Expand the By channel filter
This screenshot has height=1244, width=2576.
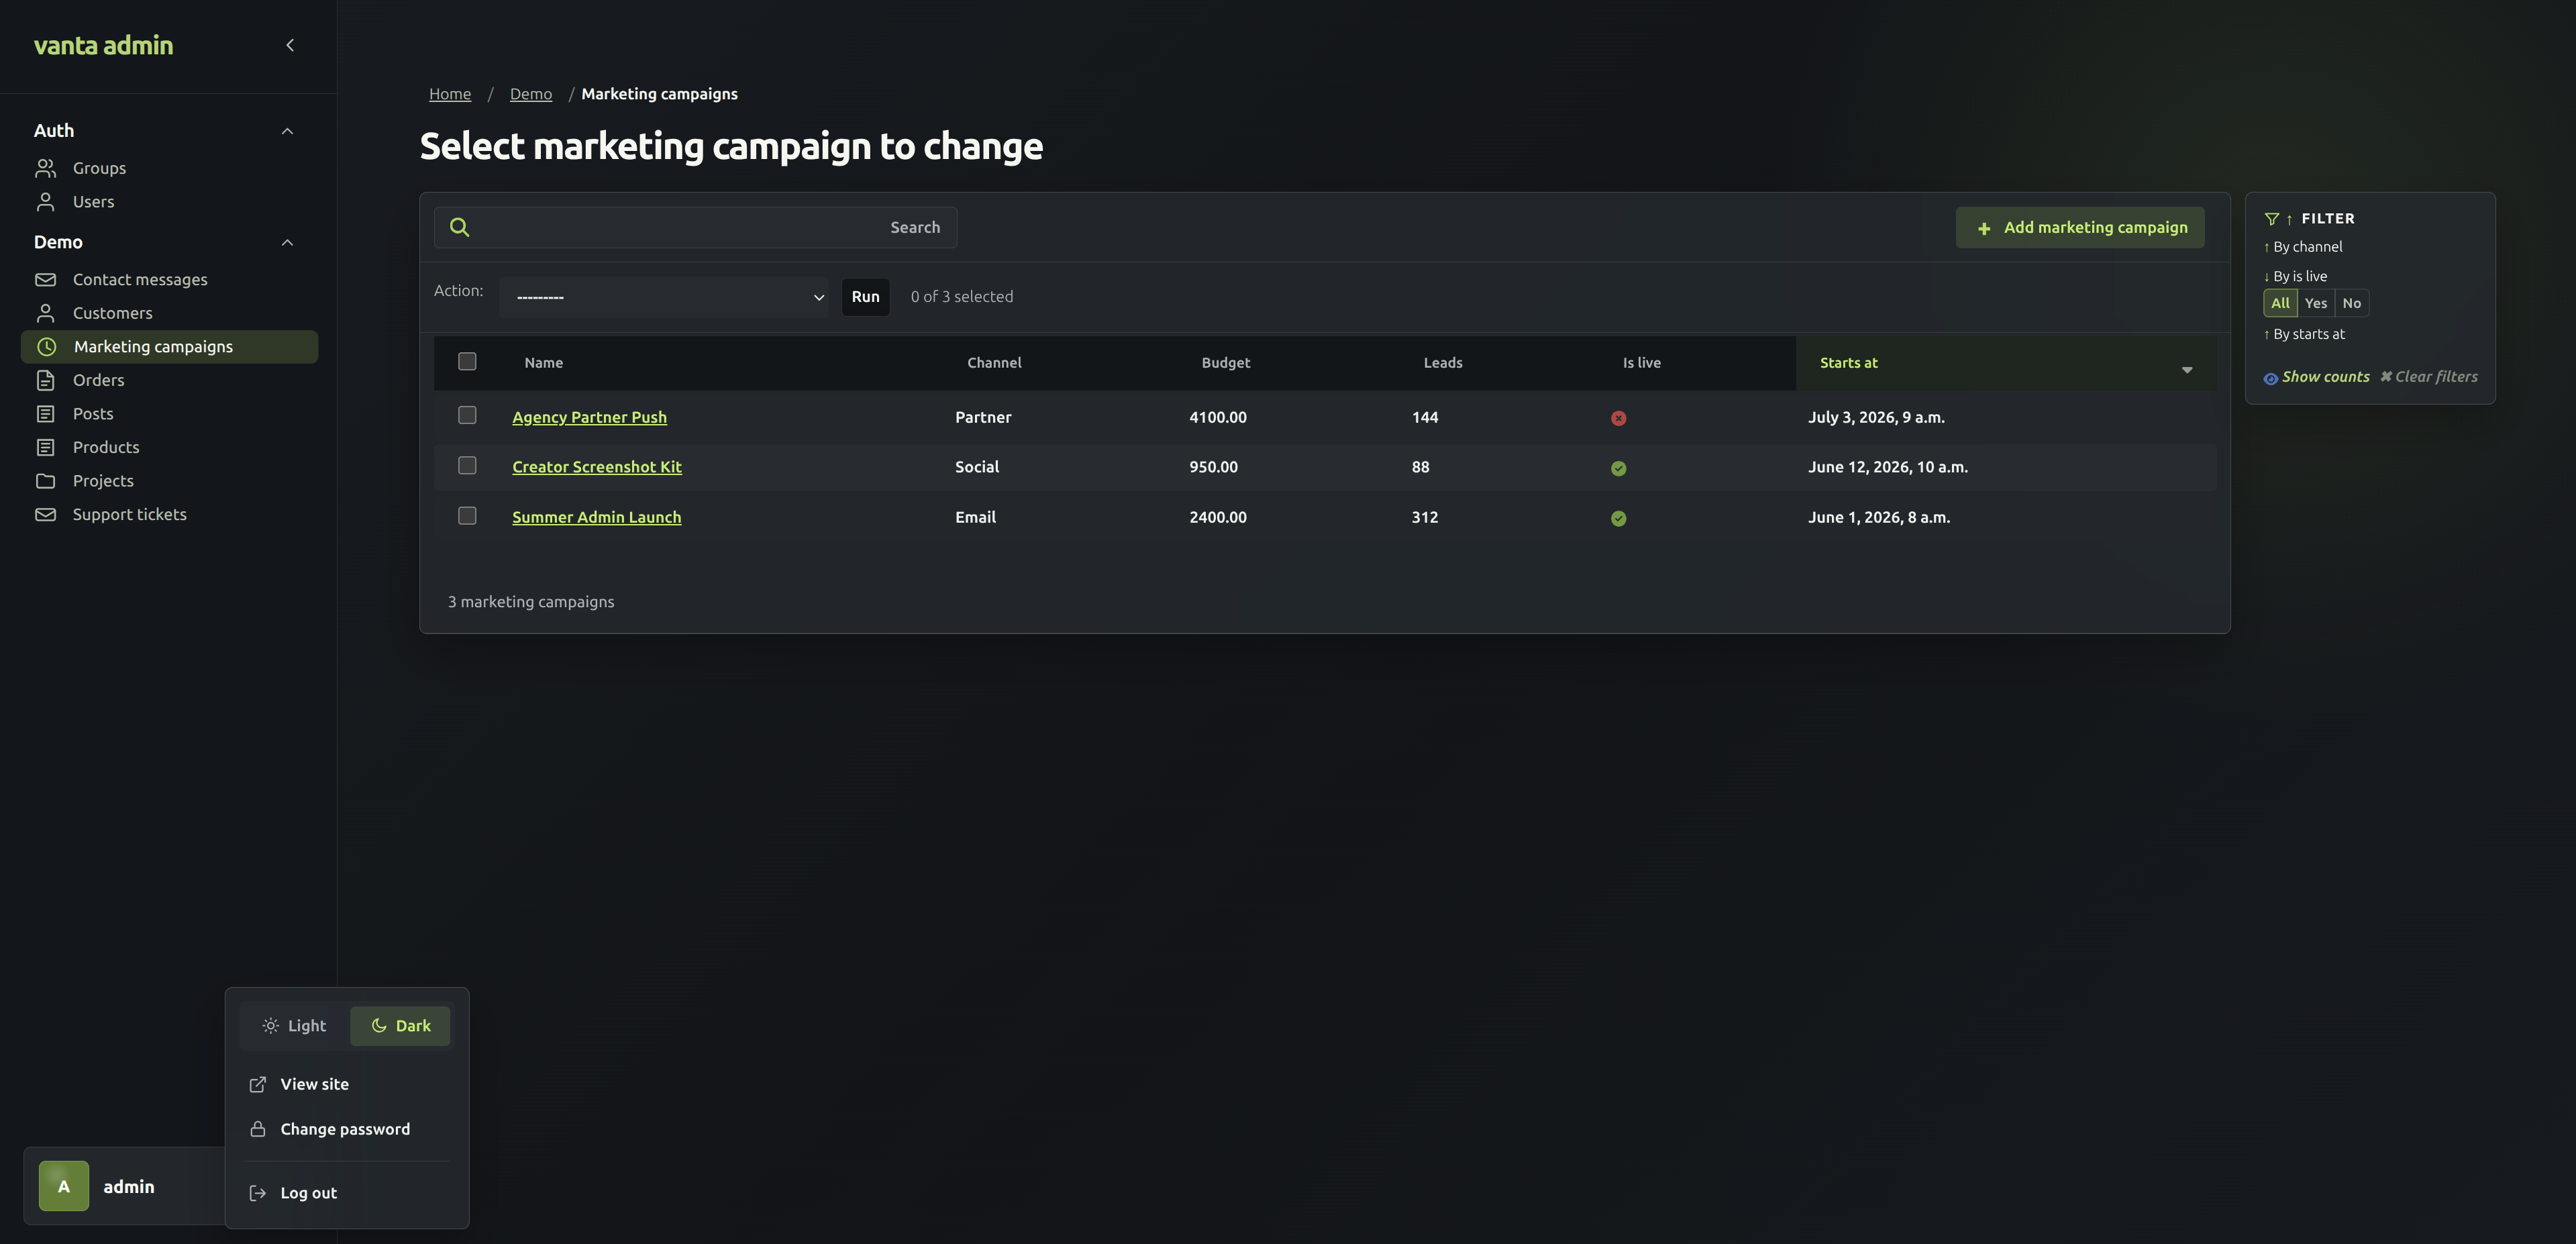2303,247
